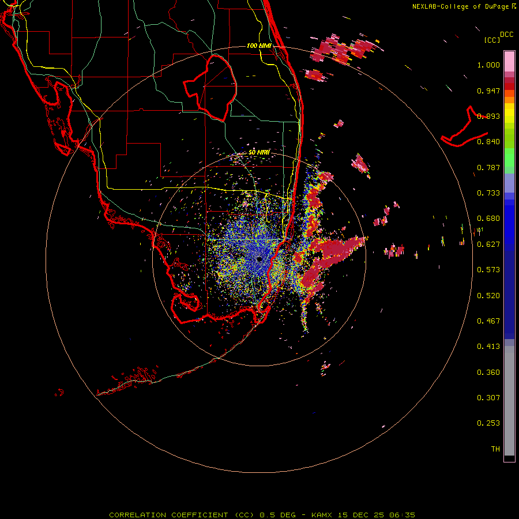Image resolution: width=519 pixels, height=519 pixels.
Task: Click the Lake Okeechobee red outline
Action: 210,88
